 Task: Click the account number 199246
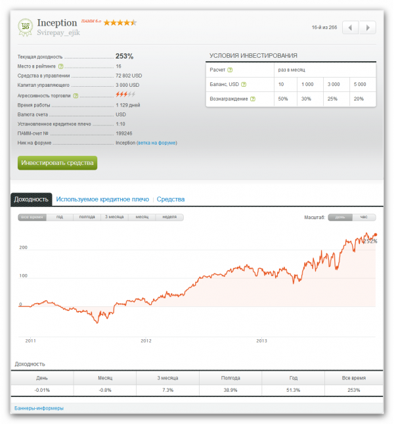(x=124, y=133)
